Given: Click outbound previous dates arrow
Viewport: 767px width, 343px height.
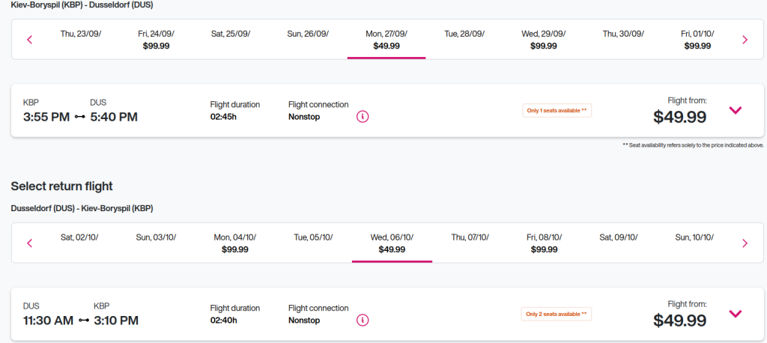Looking at the screenshot, I should point(30,40).
